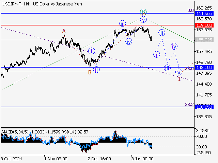Click forecast circled wave iv on dashed path
The width and height of the screenshot is (218, 163).
point(174,46)
